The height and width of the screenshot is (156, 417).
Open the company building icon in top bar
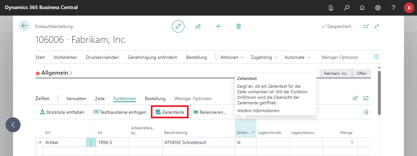pyautogui.click(x=331, y=7)
